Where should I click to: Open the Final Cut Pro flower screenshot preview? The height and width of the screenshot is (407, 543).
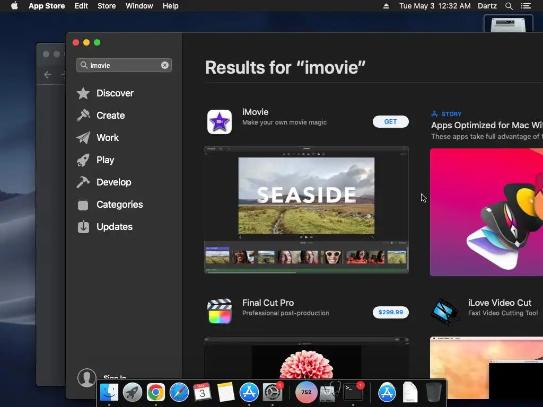(306, 358)
